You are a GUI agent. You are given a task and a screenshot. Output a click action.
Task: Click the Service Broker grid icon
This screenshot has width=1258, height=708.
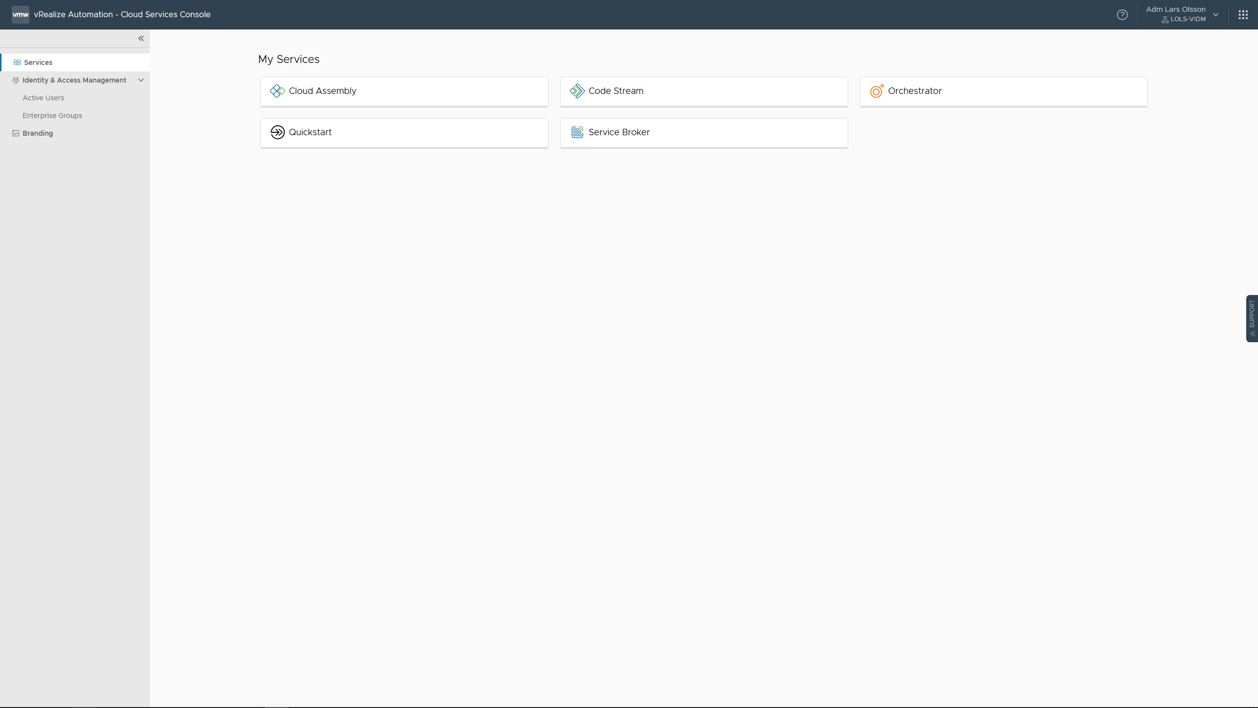tap(577, 132)
